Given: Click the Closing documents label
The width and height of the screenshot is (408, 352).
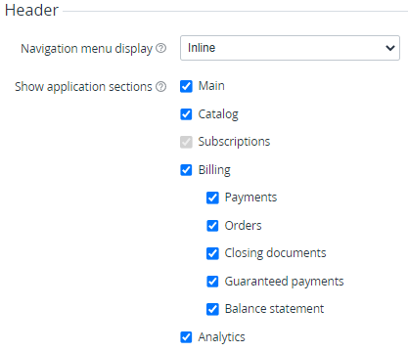Looking at the screenshot, I should [275, 253].
